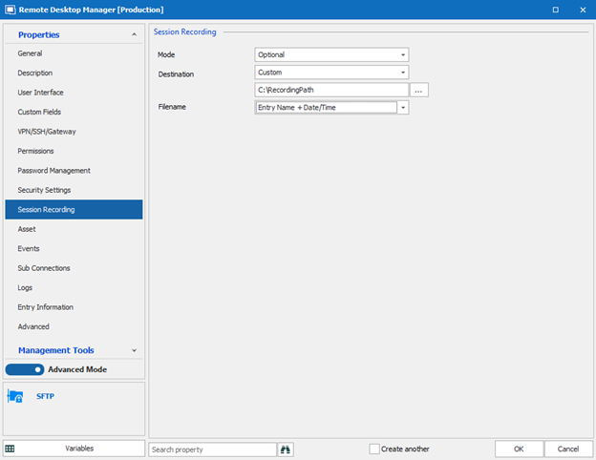Click the Remote Desktop Manager title icon
The image size is (596, 460).
coord(9,9)
